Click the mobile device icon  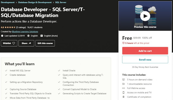[x=123, y=92]
